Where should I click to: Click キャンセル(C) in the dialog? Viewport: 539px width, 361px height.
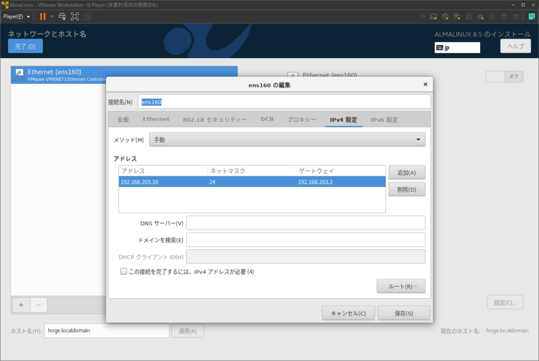click(x=348, y=313)
